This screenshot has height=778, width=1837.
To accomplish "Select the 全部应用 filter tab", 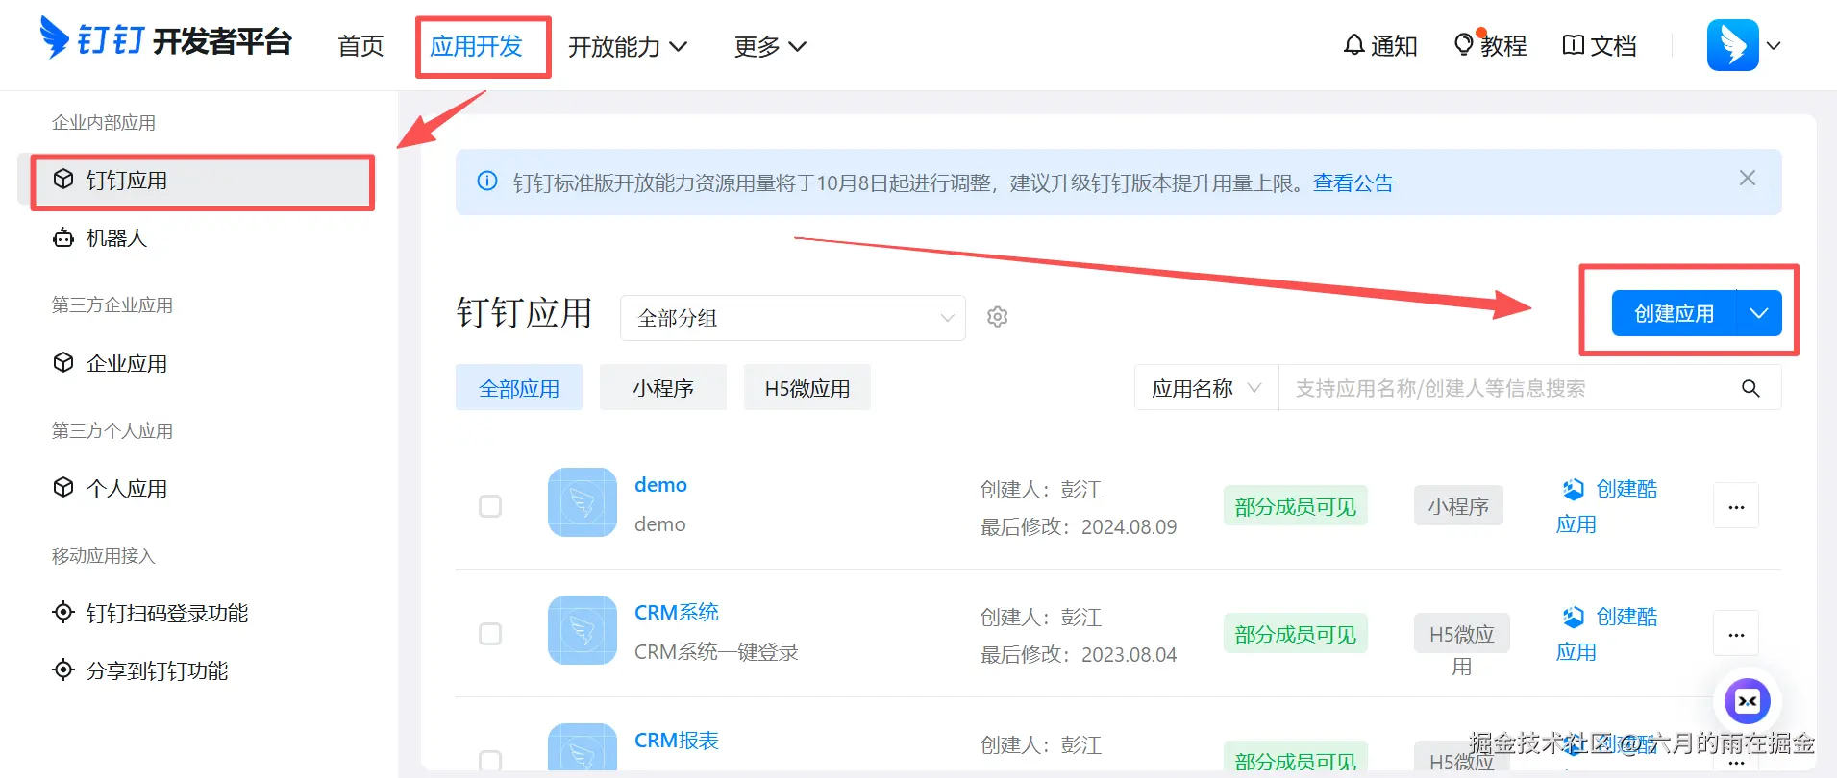I will tap(519, 388).
